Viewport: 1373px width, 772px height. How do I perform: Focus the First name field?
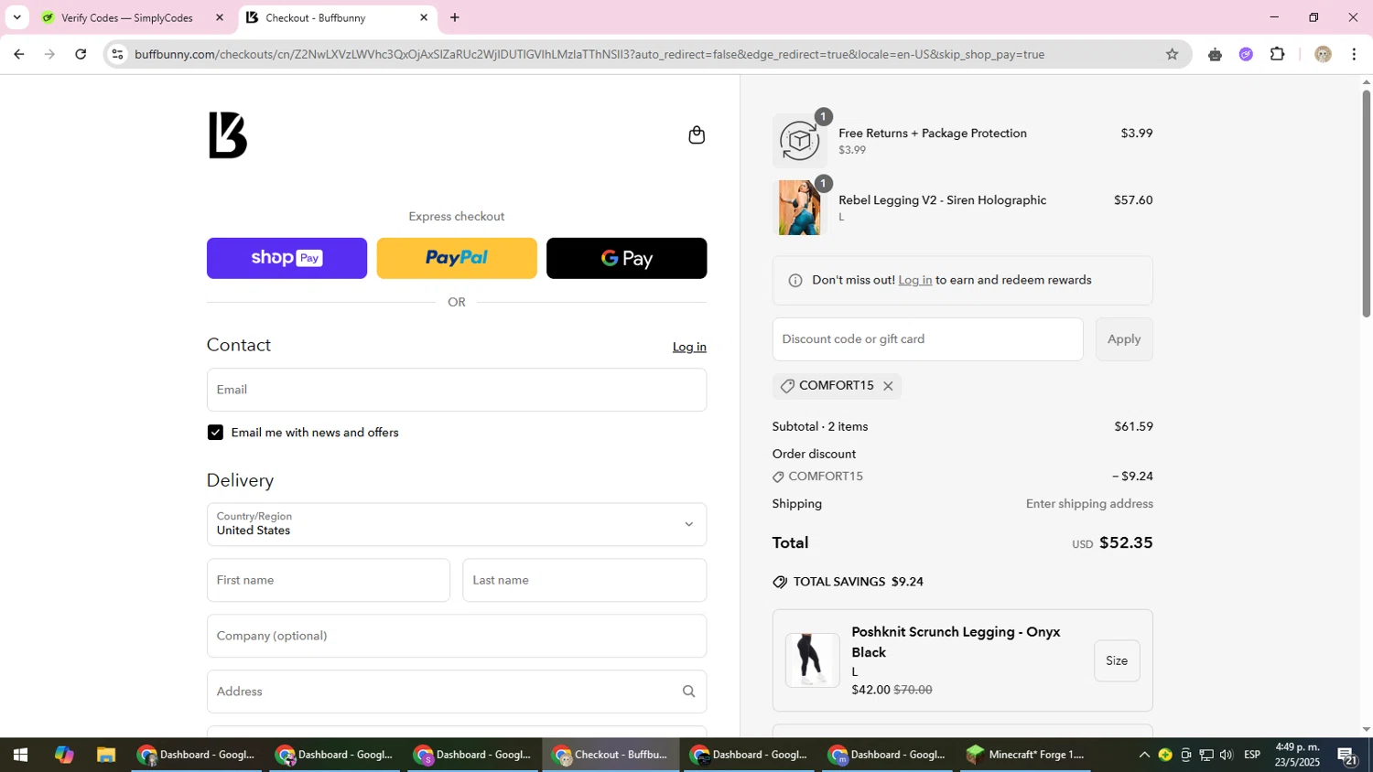click(x=329, y=580)
